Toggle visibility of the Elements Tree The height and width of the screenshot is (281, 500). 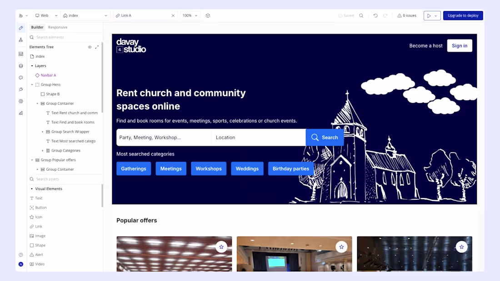tap(90, 47)
